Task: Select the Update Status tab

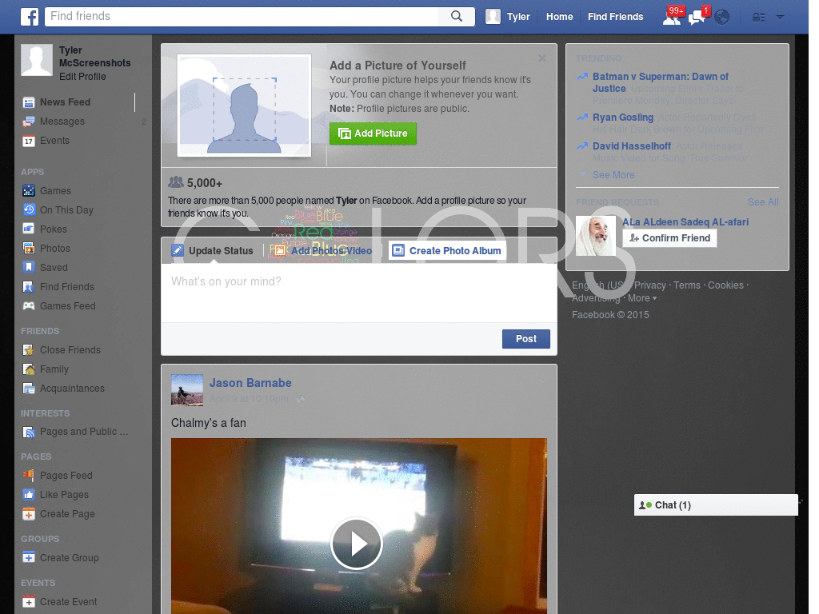Action: coord(213,250)
